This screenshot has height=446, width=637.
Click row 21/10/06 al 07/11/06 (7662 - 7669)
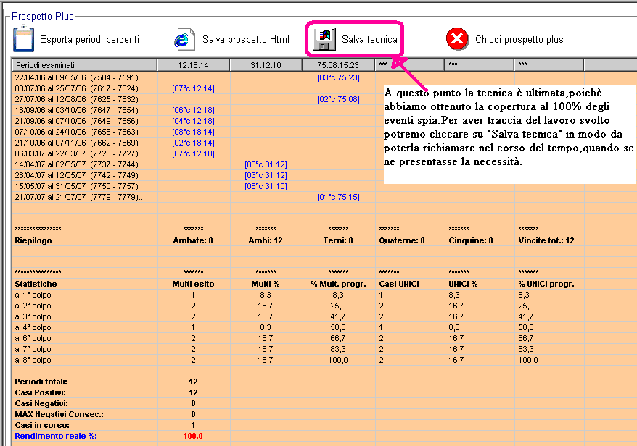point(76,143)
